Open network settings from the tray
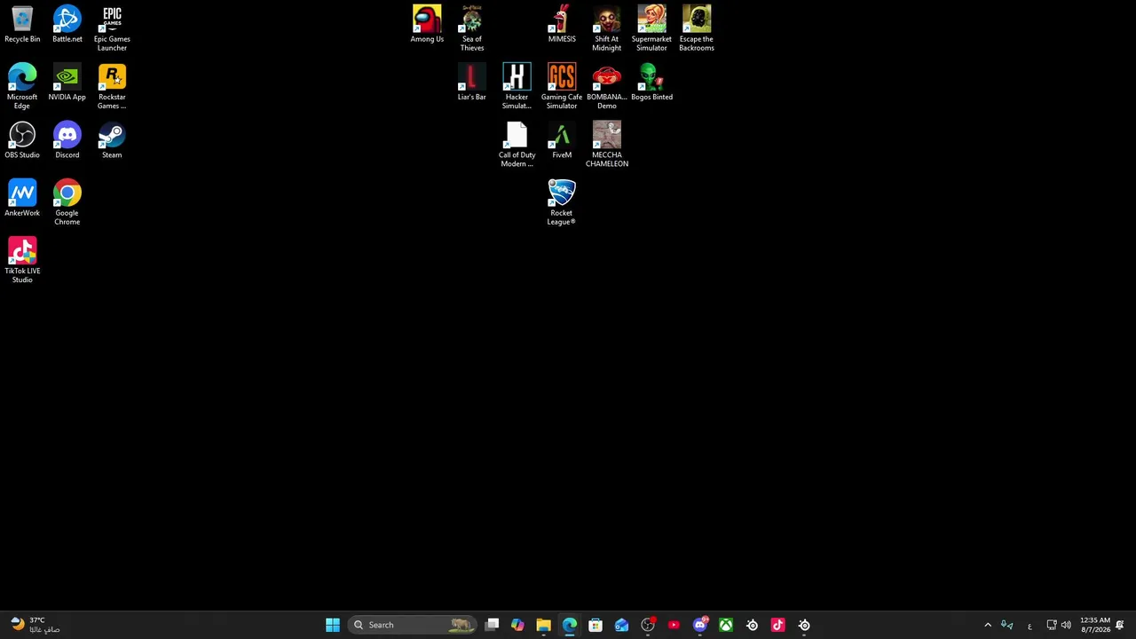1136x639 pixels. [1052, 625]
